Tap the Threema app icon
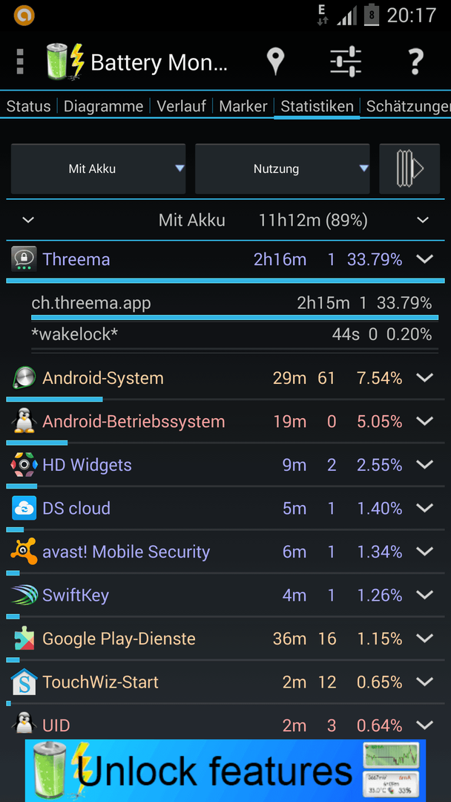The width and height of the screenshot is (451, 802). pyautogui.click(x=24, y=259)
